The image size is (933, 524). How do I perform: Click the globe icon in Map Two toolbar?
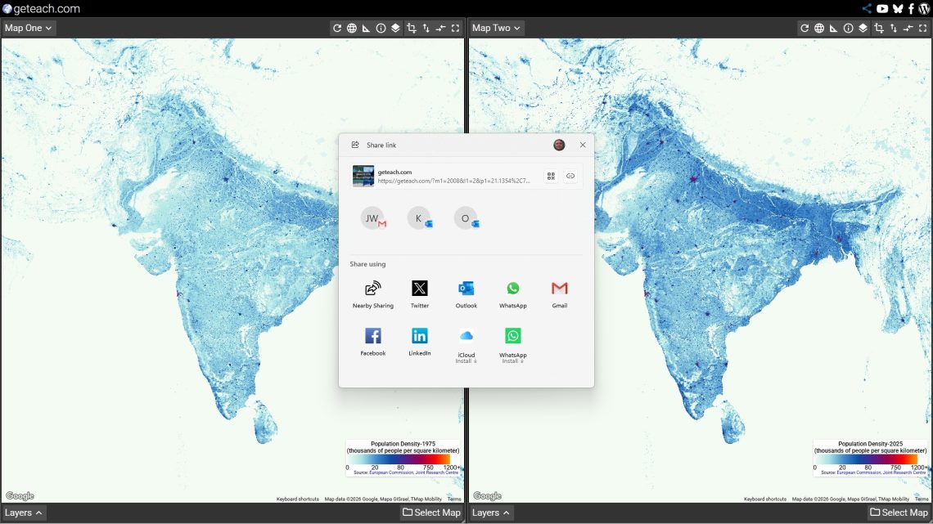pyautogui.click(x=819, y=28)
